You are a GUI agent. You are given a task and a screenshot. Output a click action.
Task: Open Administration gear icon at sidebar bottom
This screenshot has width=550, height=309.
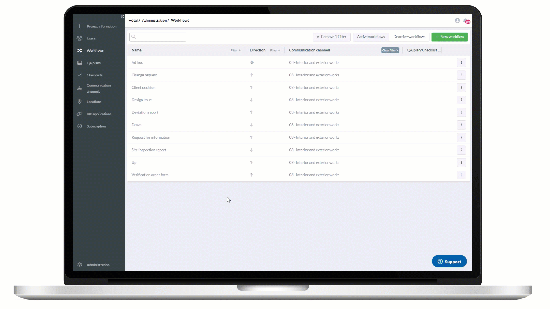click(x=80, y=265)
